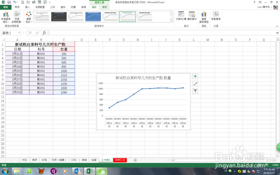This screenshot has width=280, height=175.
Task: Click the Ribbon Display Options button
Action: (x=260, y=2)
